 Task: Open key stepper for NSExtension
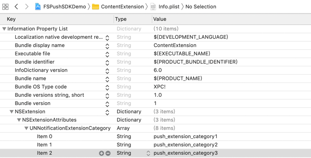point(107,112)
